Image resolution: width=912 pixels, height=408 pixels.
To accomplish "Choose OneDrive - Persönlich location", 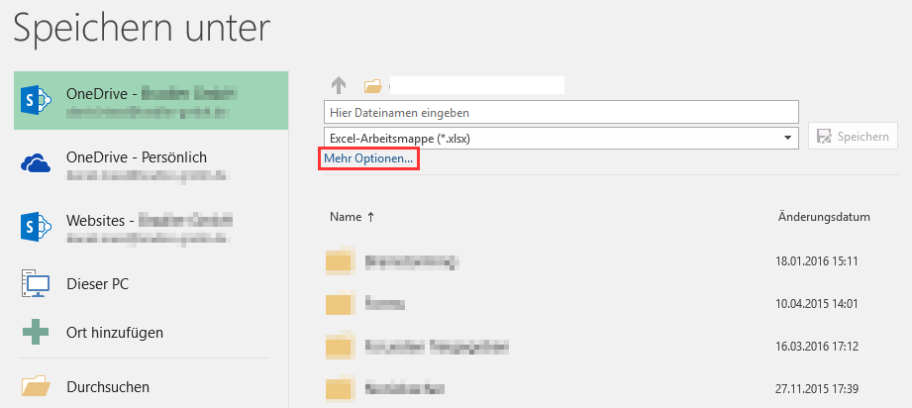I will [151, 164].
